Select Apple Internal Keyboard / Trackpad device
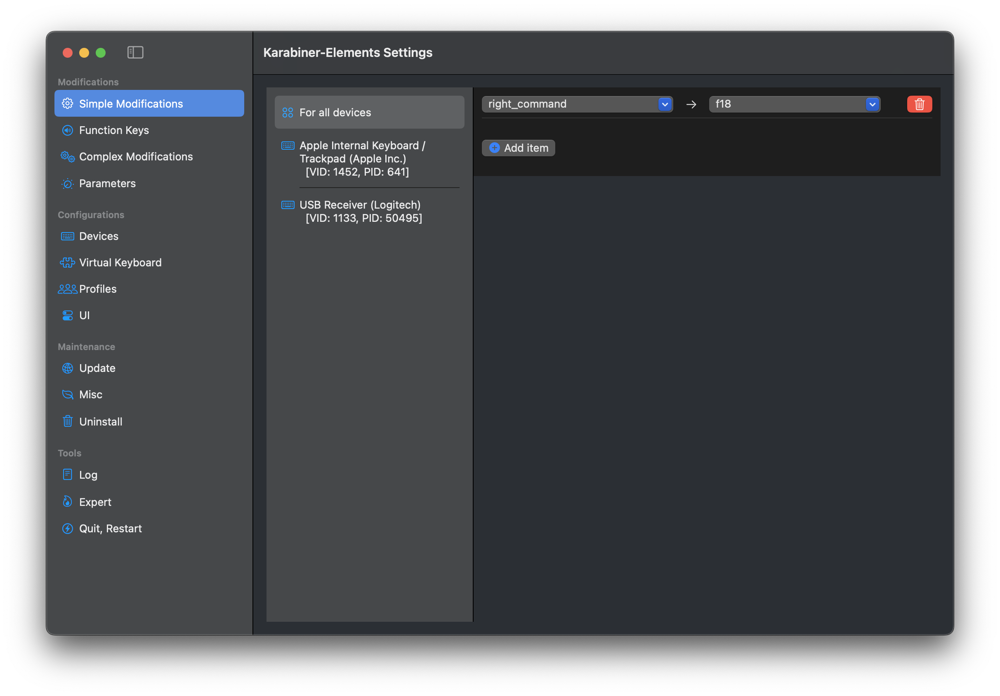Screen dimensions: 1000x696 369,158
